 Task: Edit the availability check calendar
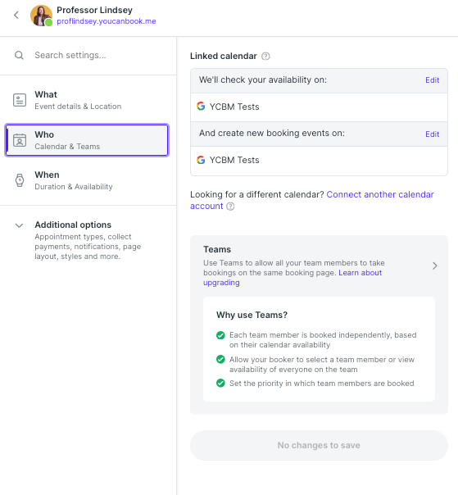tap(432, 80)
